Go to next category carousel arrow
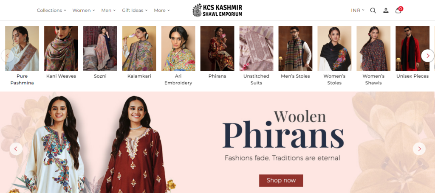The image size is (435, 193). tap(427, 56)
